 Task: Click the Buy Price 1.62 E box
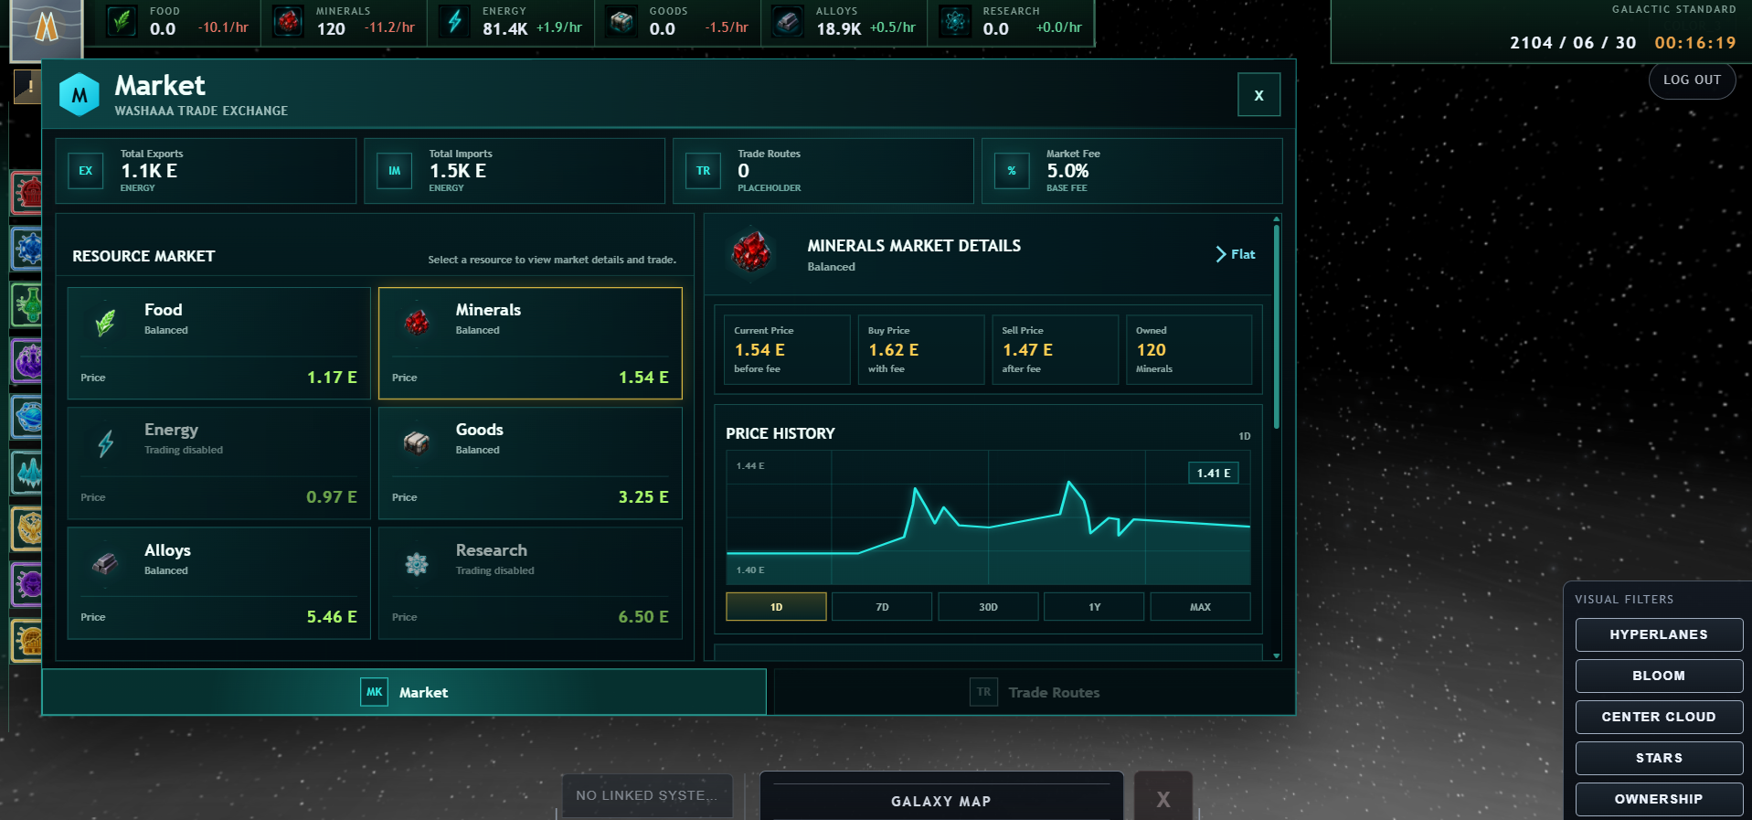click(920, 350)
